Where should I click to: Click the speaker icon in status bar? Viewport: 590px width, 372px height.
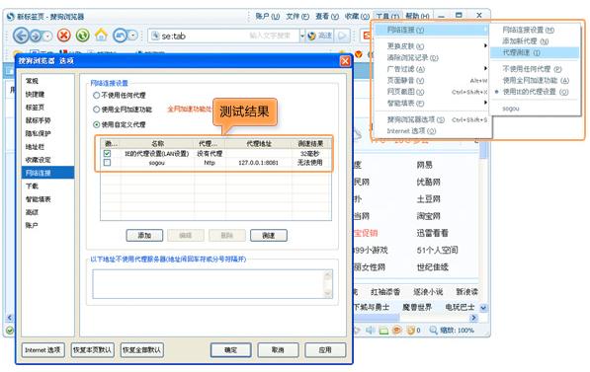[x=370, y=330]
